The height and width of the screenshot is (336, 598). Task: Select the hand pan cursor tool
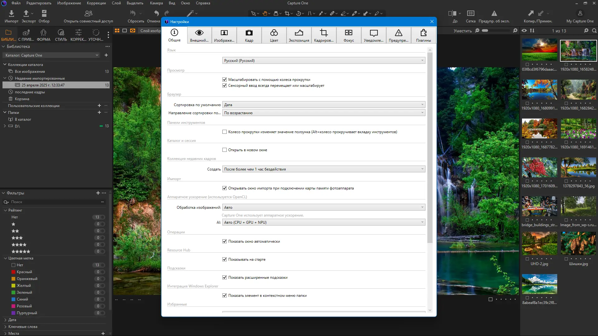(265, 13)
